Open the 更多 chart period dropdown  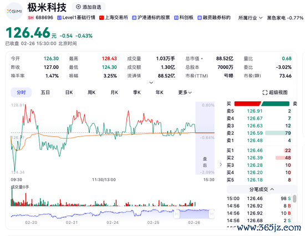185,93
